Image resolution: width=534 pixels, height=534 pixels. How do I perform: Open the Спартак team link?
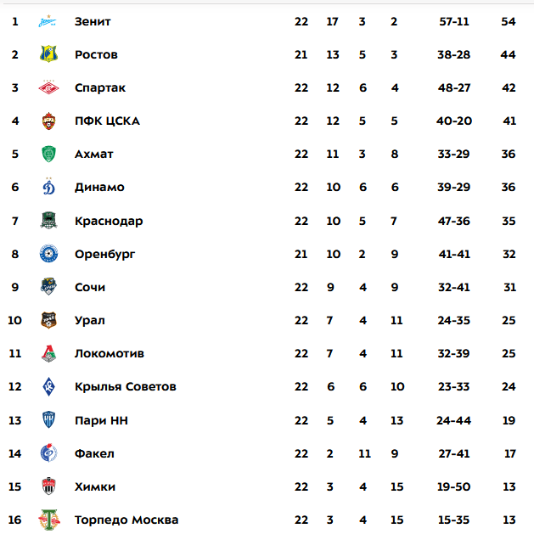point(100,88)
